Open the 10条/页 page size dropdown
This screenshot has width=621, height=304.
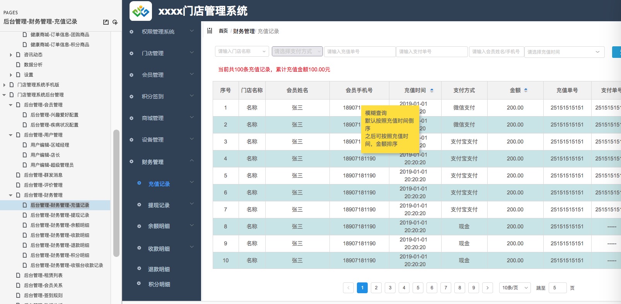tap(515, 288)
